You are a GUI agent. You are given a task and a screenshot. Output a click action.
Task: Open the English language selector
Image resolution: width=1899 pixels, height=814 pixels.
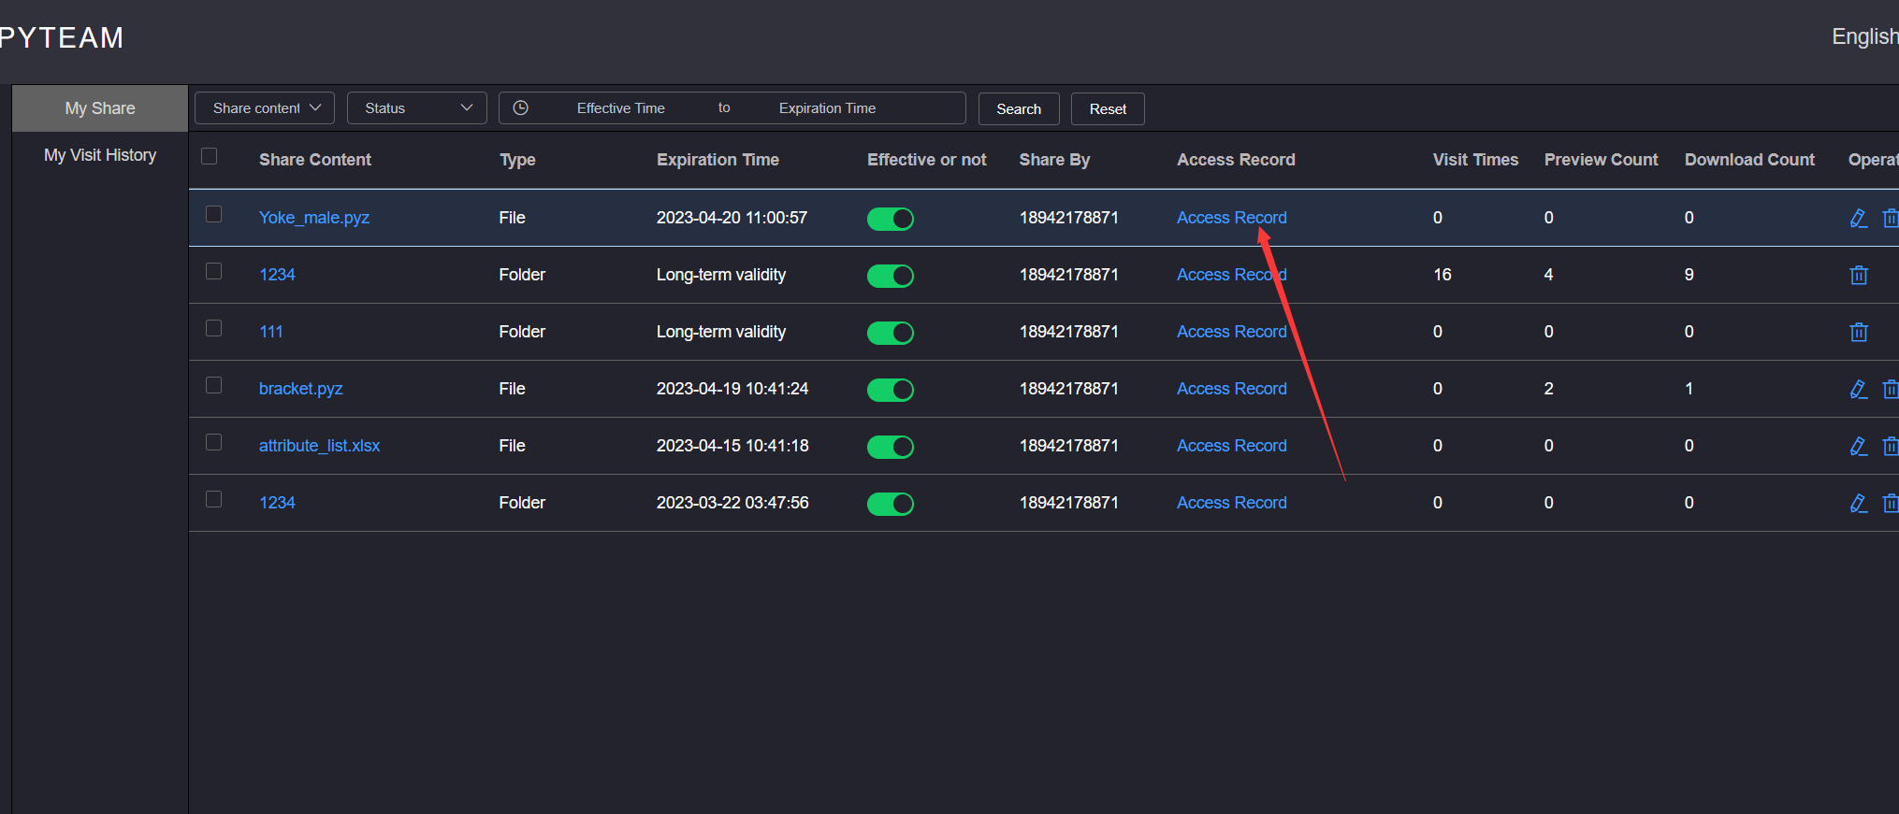tap(1864, 36)
